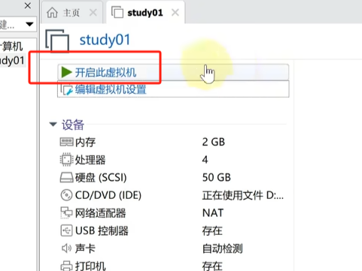Switch to the 主页 home tab
This screenshot has height=271, width=362.
[x=64, y=13]
